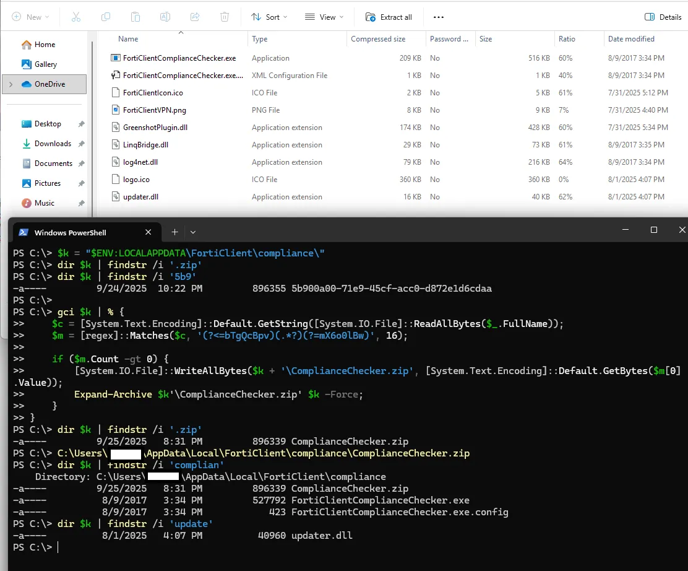Toggle the Details pane button
Image resolution: width=688 pixels, height=571 pixels.
(663, 17)
